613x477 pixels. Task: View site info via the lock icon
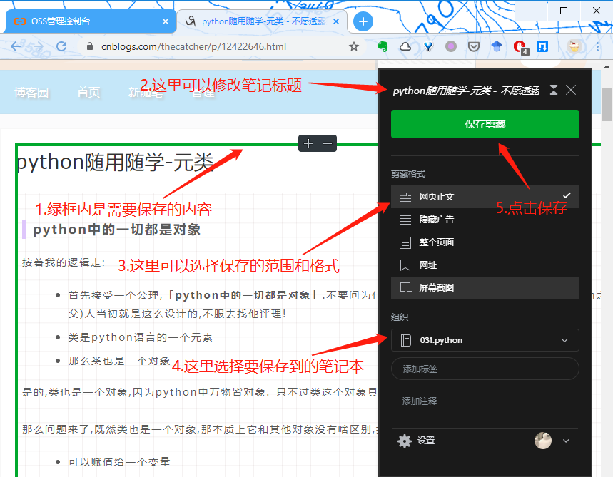click(90, 46)
